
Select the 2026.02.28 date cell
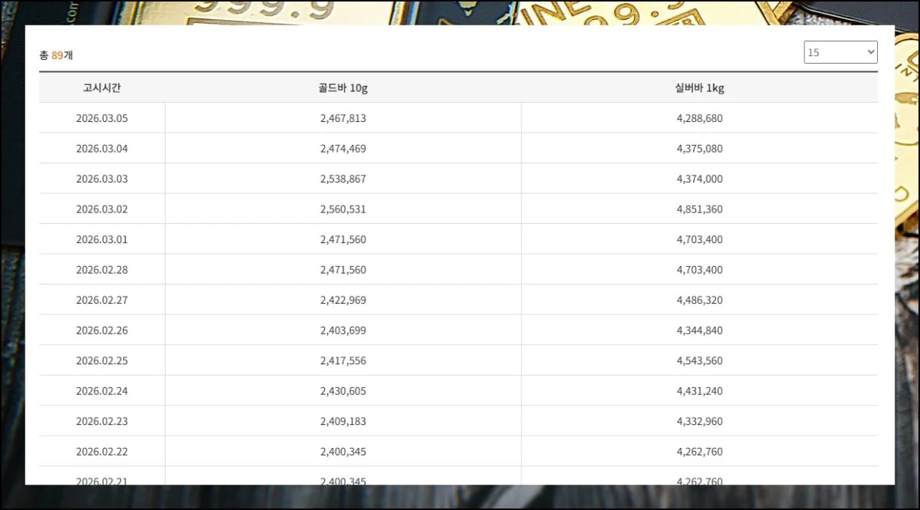pyautogui.click(x=102, y=270)
